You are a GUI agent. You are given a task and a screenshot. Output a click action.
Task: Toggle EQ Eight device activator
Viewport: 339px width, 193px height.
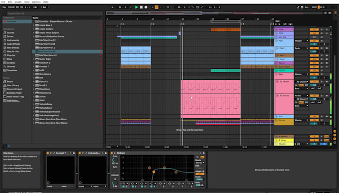(x=112, y=153)
